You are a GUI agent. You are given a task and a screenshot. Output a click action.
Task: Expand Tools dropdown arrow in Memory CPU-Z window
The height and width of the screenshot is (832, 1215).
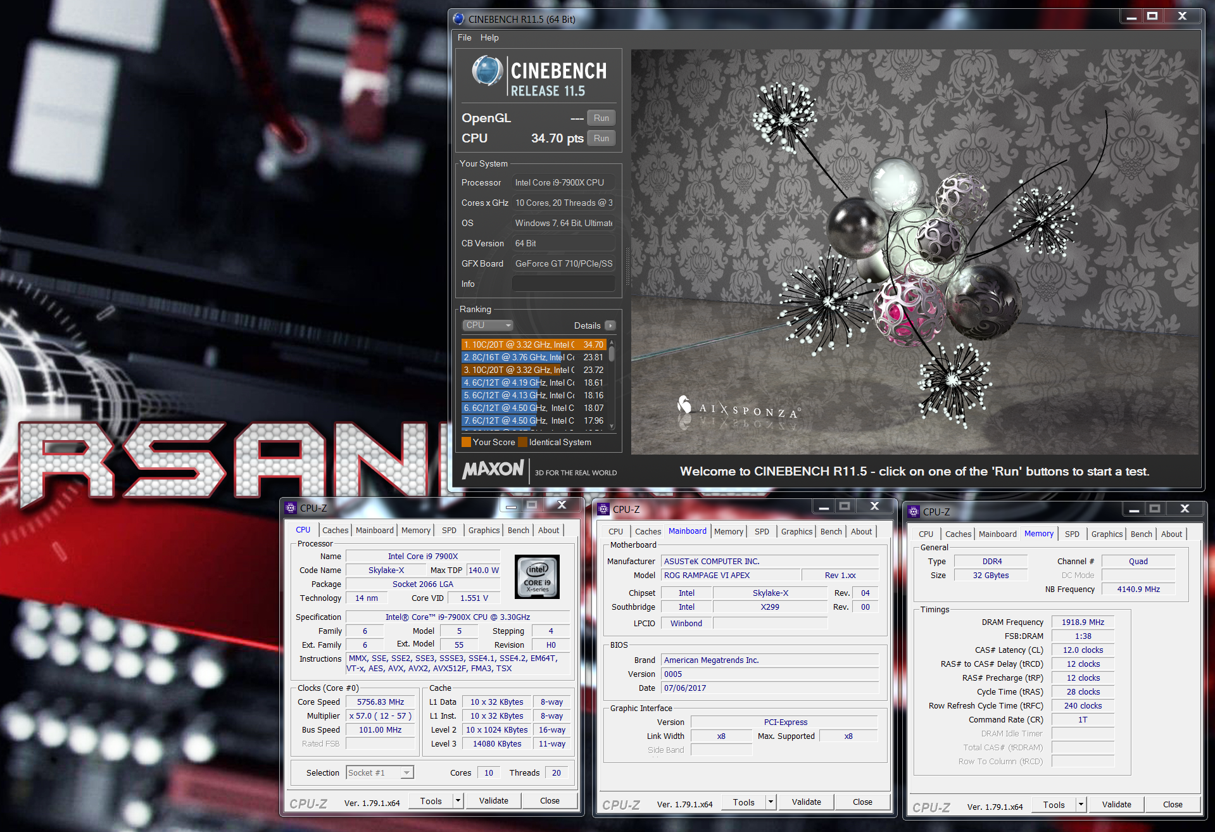(1081, 805)
